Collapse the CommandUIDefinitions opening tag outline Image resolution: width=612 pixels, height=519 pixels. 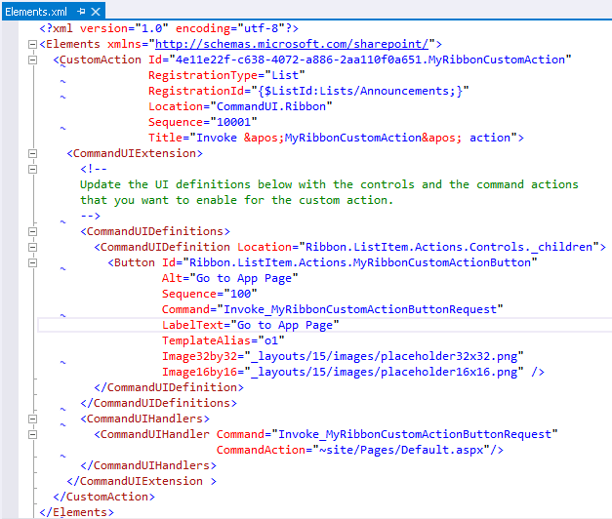(x=33, y=232)
